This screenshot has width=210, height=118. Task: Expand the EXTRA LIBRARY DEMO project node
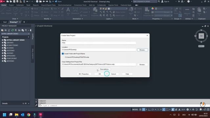point(2,40)
